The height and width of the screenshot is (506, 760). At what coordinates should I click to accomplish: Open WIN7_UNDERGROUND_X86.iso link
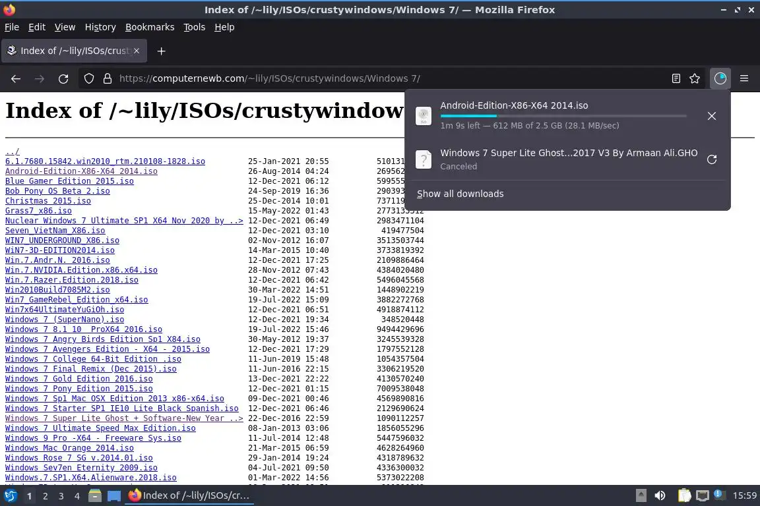(62, 240)
